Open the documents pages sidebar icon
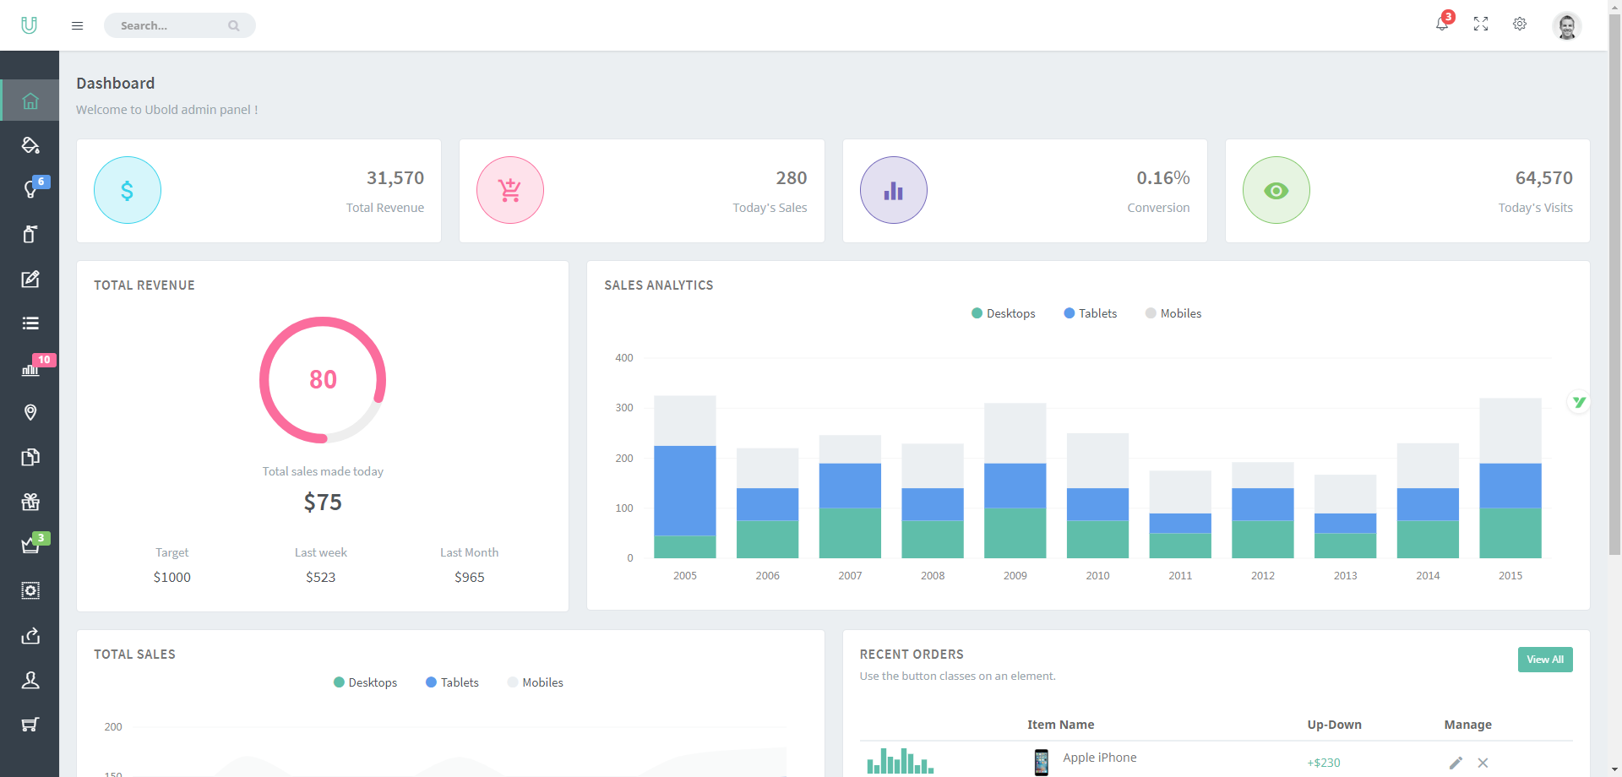 click(x=30, y=457)
